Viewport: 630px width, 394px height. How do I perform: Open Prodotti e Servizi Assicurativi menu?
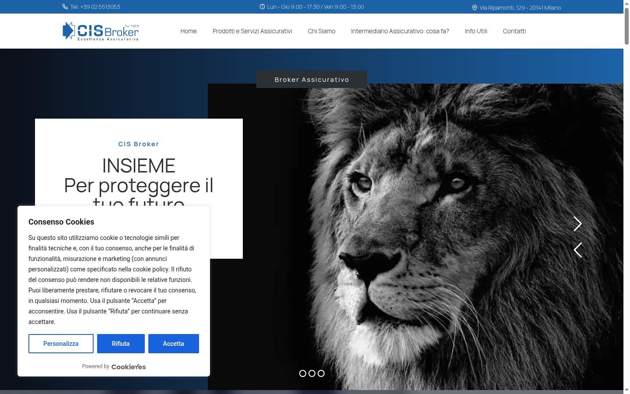coord(252,31)
